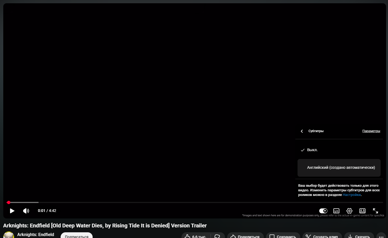The image size is (388, 238).
Task: Open the Настройки link
Action: 352,195
